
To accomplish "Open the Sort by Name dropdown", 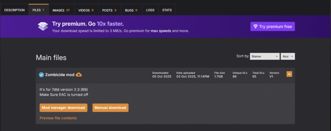I will click(265, 56).
